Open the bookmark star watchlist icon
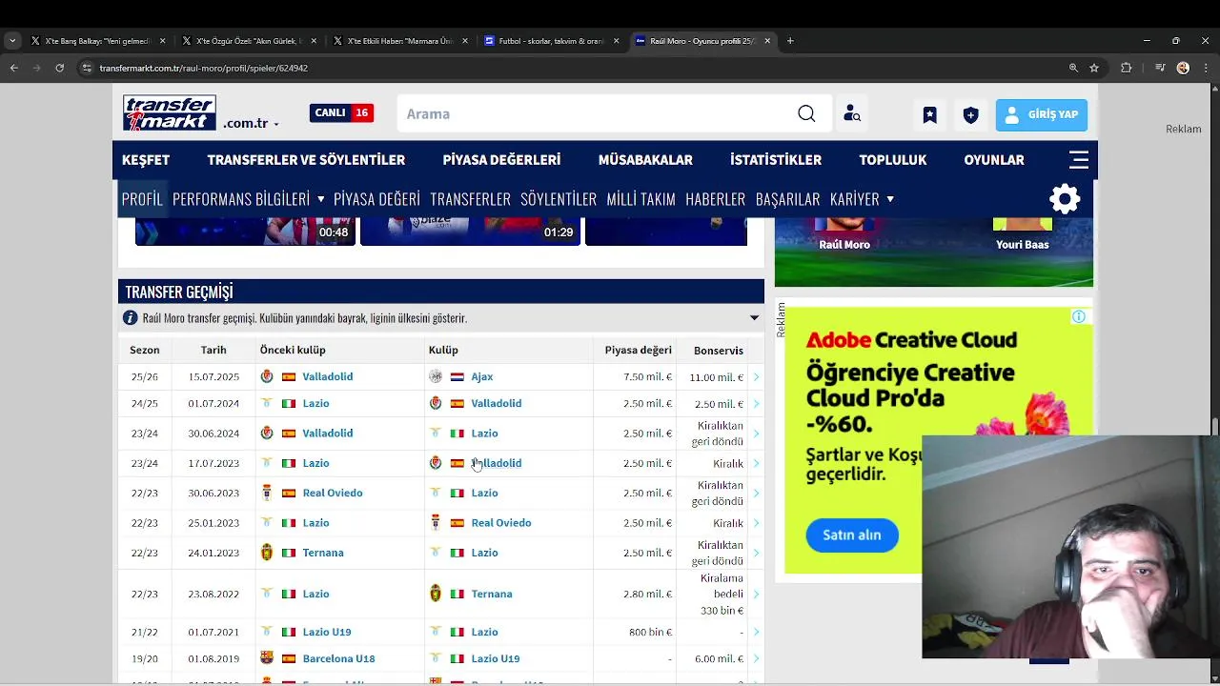The width and height of the screenshot is (1220, 686). click(929, 115)
